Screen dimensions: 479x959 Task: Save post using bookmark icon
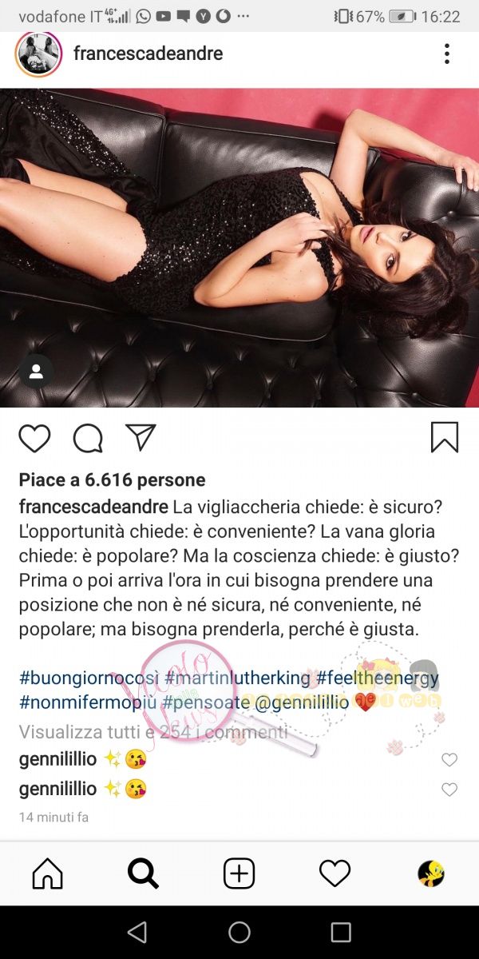pyautogui.click(x=445, y=437)
